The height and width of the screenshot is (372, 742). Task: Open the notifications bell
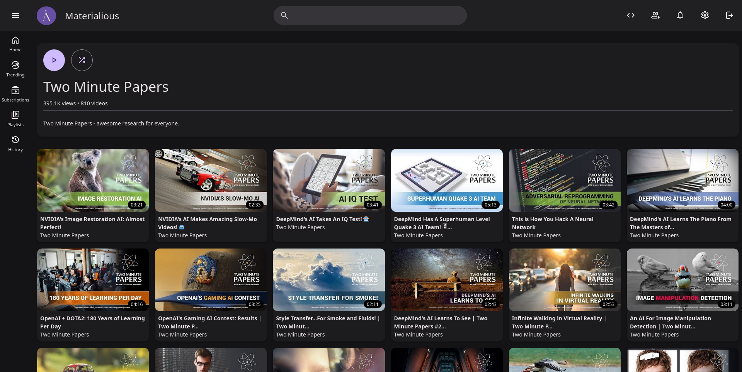click(x=680, y=15)
